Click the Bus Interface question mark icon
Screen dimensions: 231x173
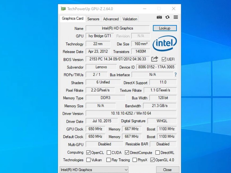tap(175, 75)
